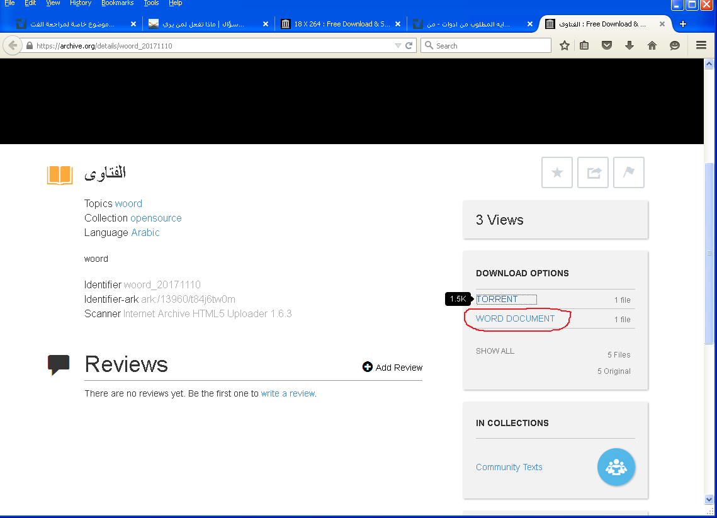The width and height of the screenshot is (717, 518).
Task: Download the WORD DOCUMENT file
Action: click(x=516, y=318)
